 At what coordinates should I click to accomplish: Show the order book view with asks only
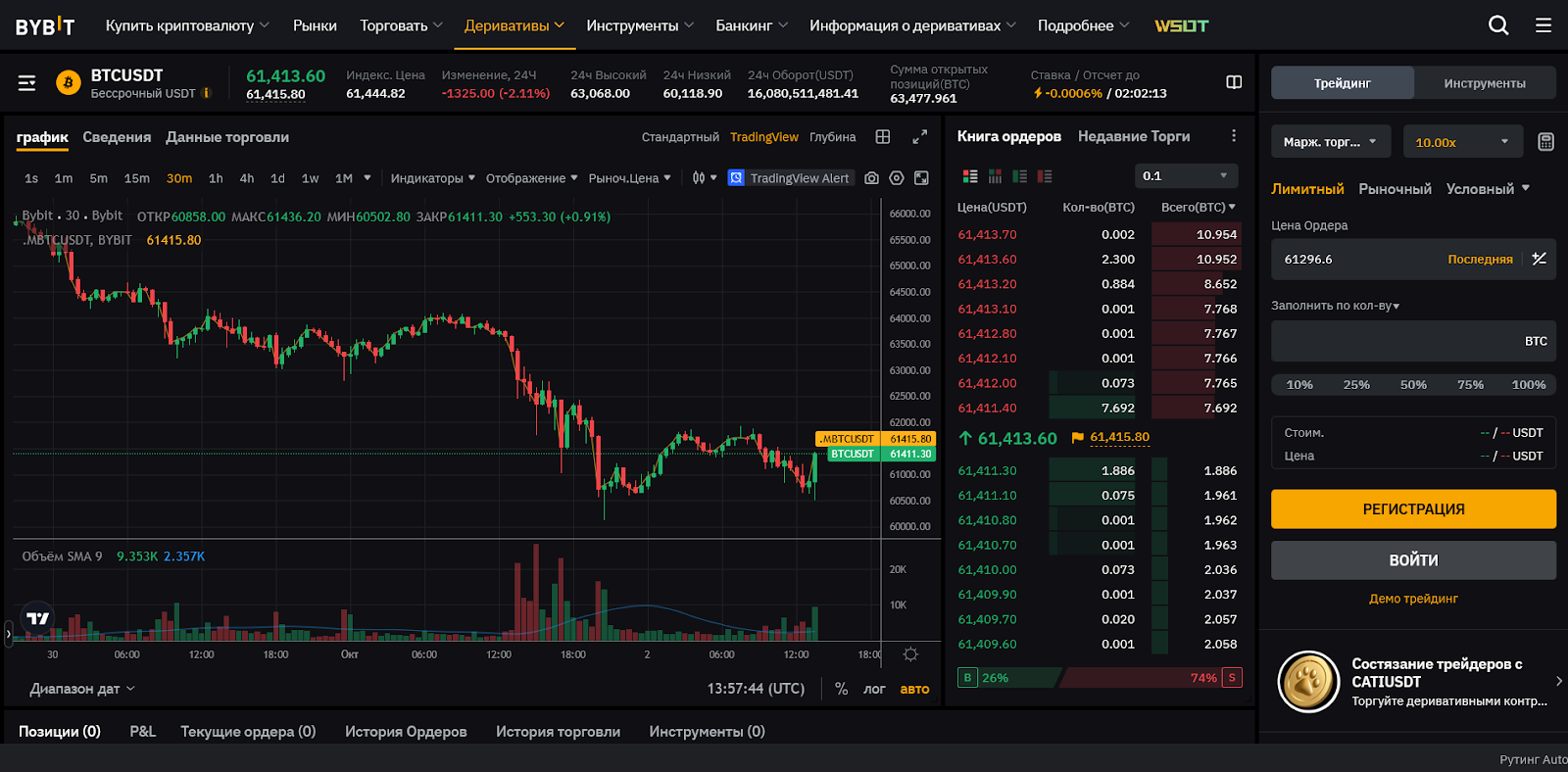(1045, 176)
